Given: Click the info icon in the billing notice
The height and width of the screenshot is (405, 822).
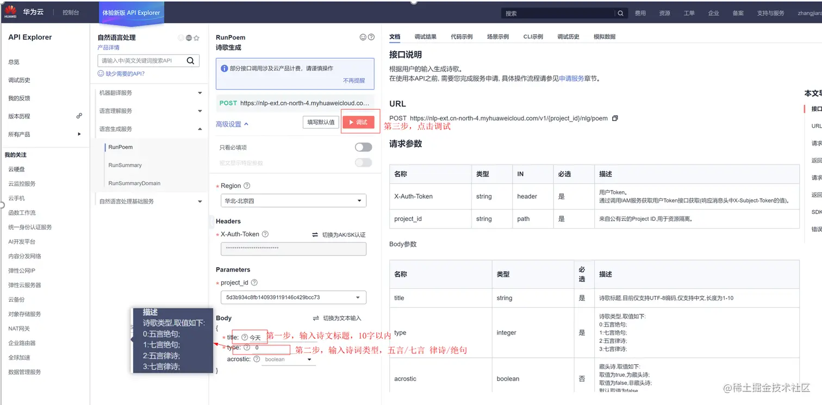Looking at the screenshot, I should (224, 68).
